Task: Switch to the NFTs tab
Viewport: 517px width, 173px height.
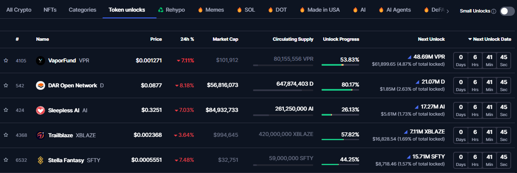Action: (x=50, y=10)
